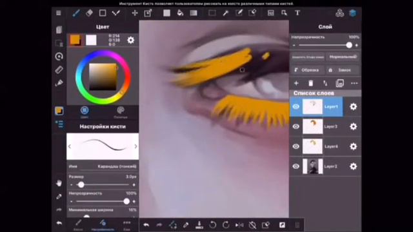Click the save icon in bottom toolbar

[199, 225]
